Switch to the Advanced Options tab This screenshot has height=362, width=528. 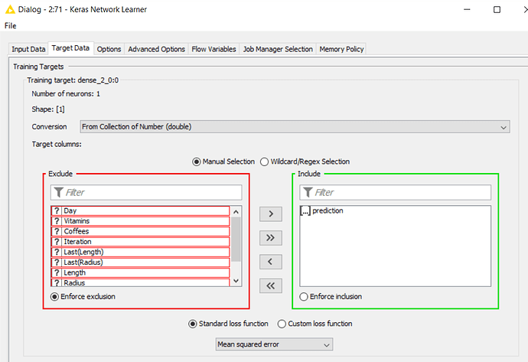[157, 49]
